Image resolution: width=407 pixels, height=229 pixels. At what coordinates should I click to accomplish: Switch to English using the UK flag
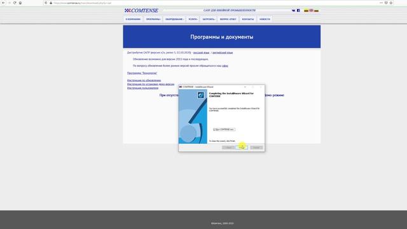[x=311, y=11]
